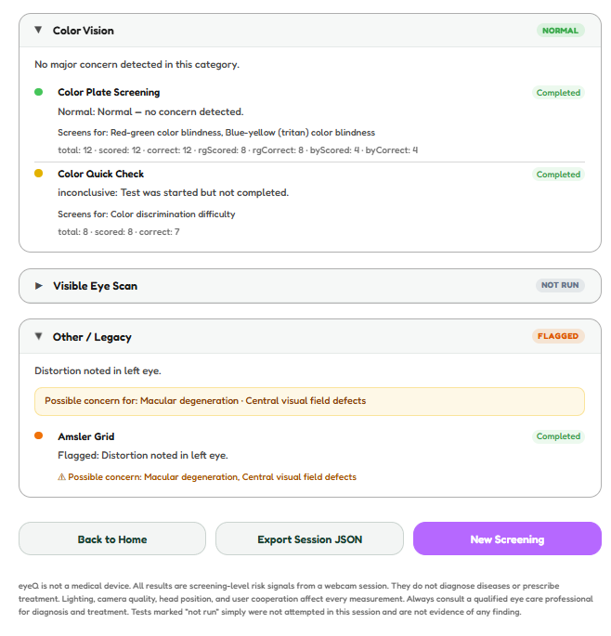This screenshot has width=611, height=636.
Task: Click the yellow Possible concern banner
Action: point(309,401)
